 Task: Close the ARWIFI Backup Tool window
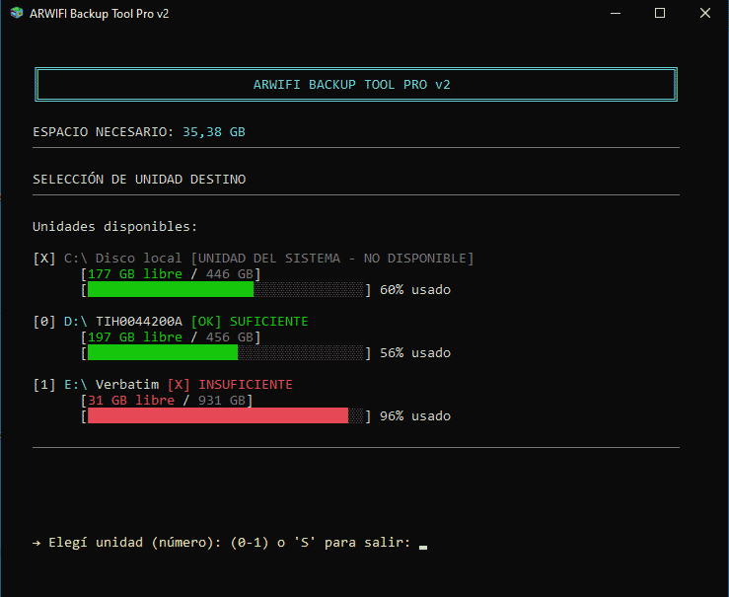704,14
